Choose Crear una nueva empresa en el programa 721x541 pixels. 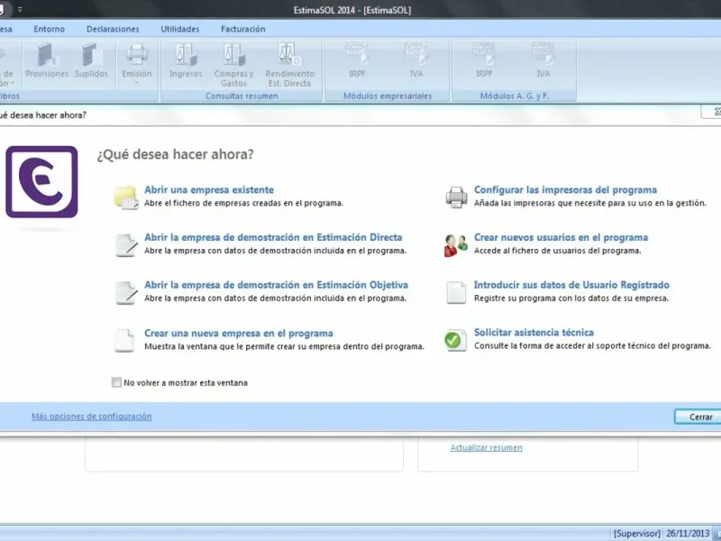[x=239, y=333]
